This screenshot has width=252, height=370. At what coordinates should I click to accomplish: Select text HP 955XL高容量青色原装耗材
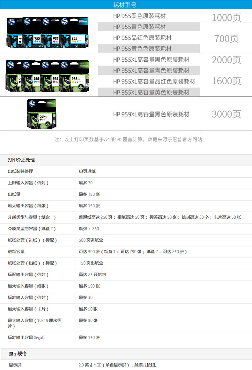[x=151, y=71]
